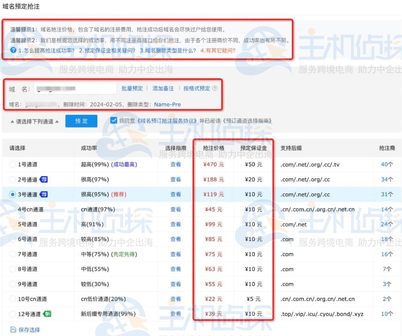The width and height of the screenshot is (402, 336).
Task: Click the ¥119 元 price cell
Action: click(214, 195)
